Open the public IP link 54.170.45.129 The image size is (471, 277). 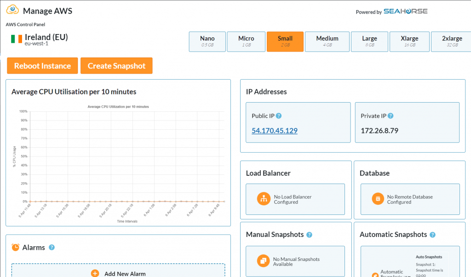coord(275,131)
